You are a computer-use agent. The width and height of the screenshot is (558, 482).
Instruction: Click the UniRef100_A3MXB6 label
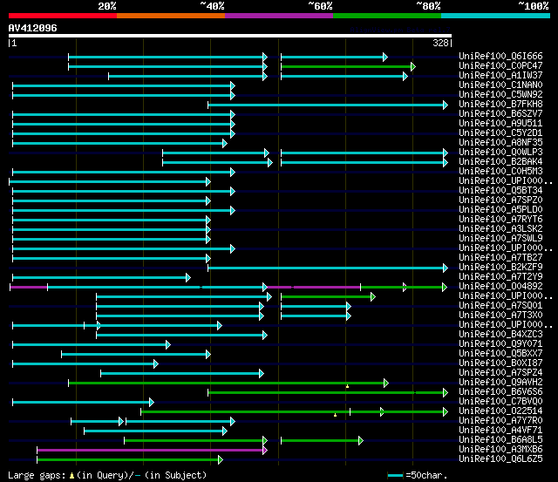500,450
